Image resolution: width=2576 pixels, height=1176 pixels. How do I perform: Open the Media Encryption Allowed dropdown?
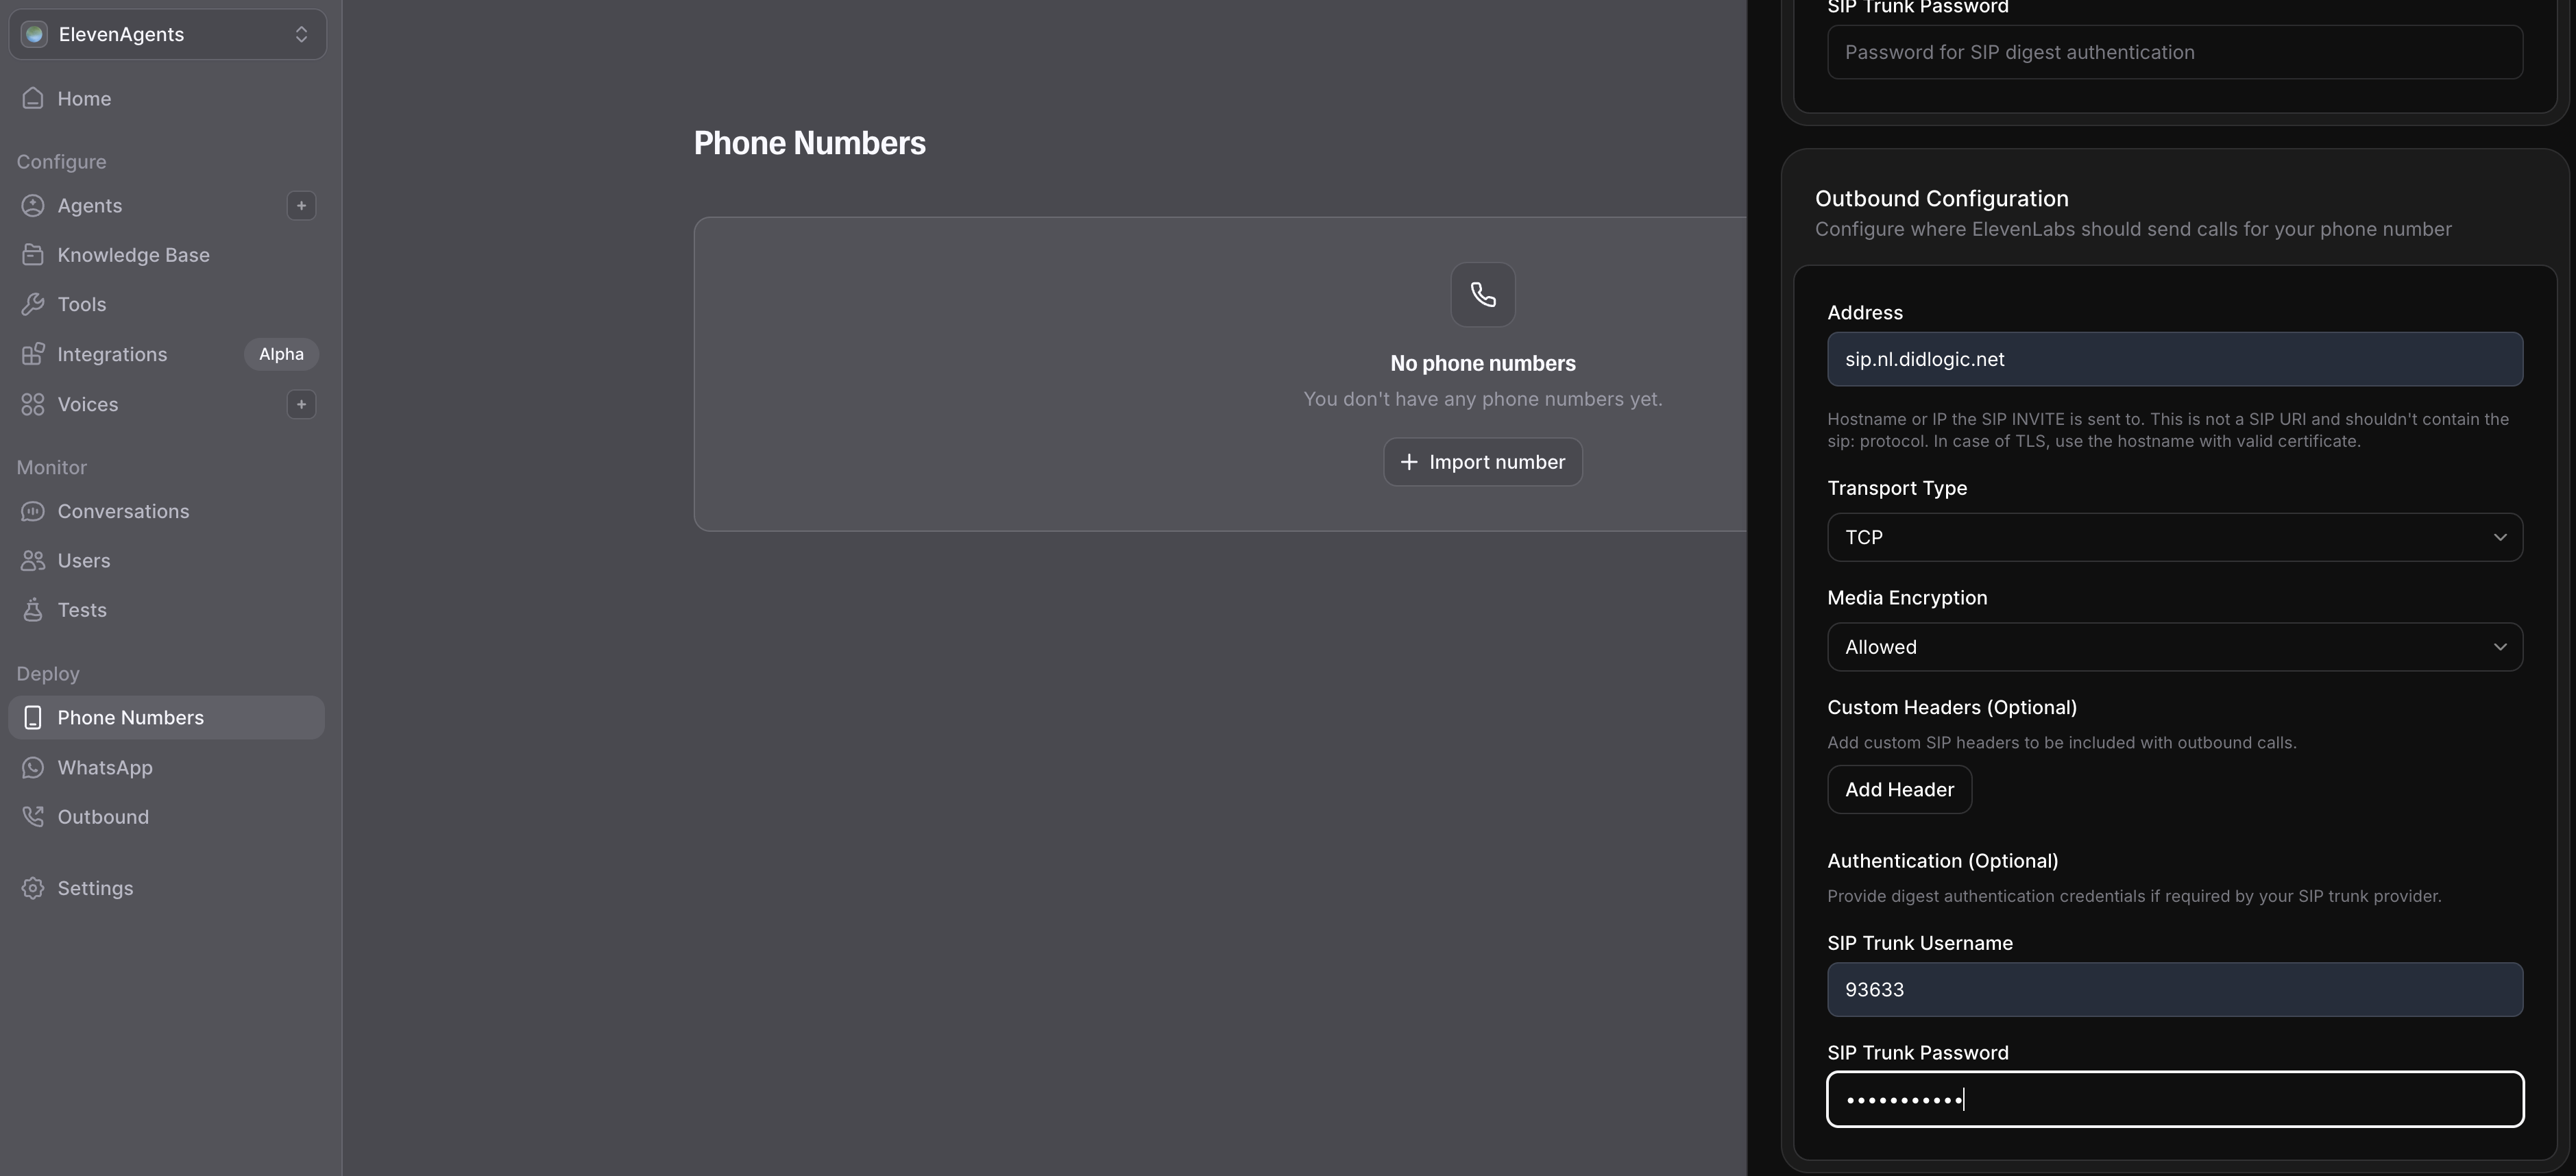coord(2174,647)
